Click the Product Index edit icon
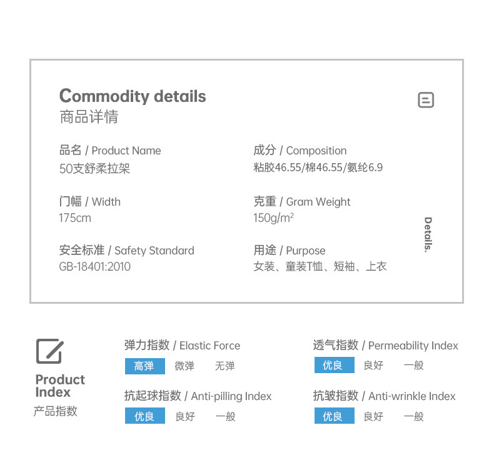 (49, 351)
